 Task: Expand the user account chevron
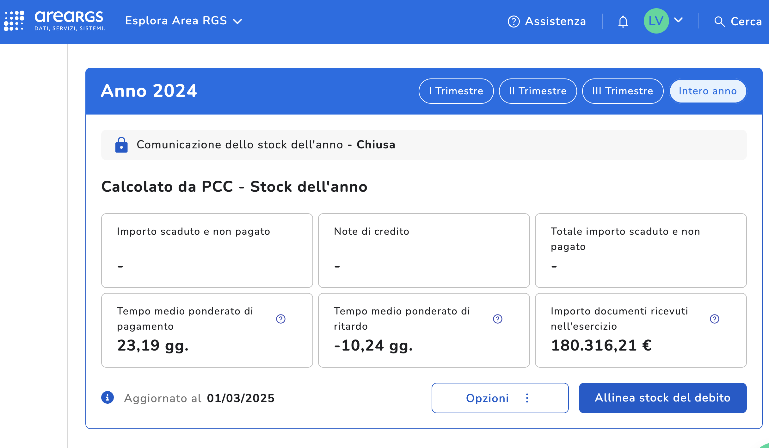[679, 20]
